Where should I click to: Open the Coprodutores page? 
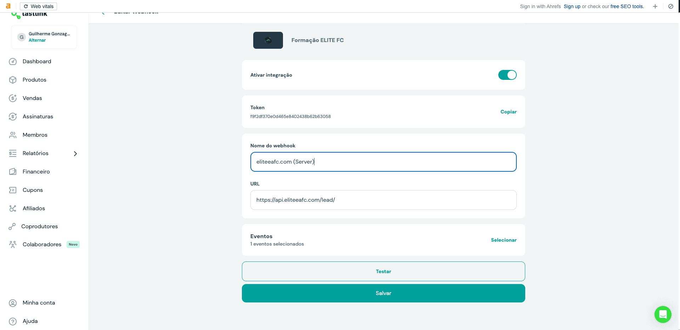[39, 226]
